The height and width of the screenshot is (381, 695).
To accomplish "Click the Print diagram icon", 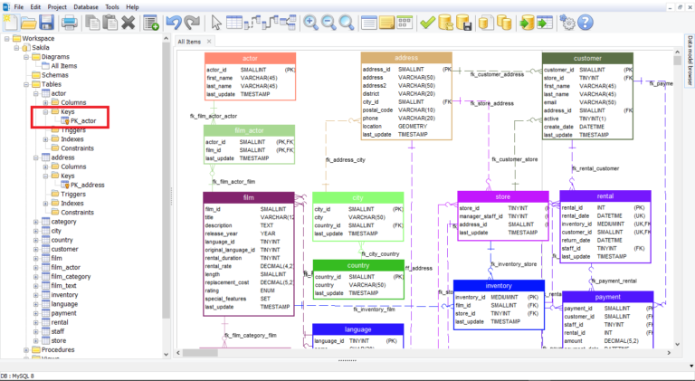I will coord(69,22).
